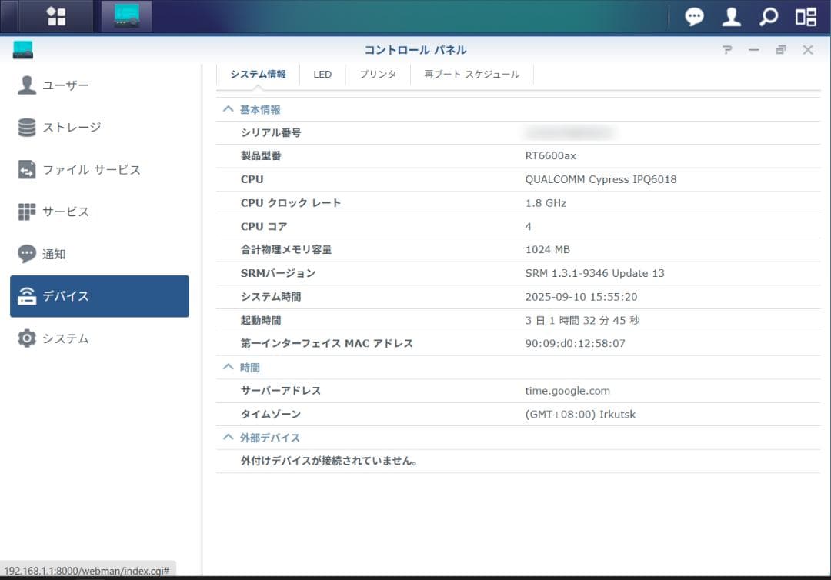This screenshot has width=831, height=580.
Task: Collapse the 基本情報 section
Action: [x=228, y=108]
